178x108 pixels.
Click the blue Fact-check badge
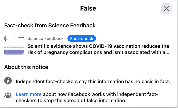pyautogui.click(x=82, y=38)
